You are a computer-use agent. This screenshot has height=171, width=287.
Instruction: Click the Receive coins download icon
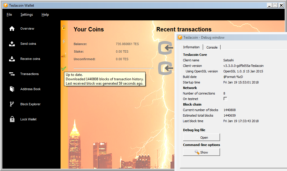pyautogui.click(x=12, y=59)
